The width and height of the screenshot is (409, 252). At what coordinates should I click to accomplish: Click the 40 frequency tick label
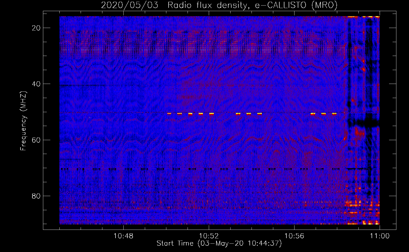[x=36, y=84]
